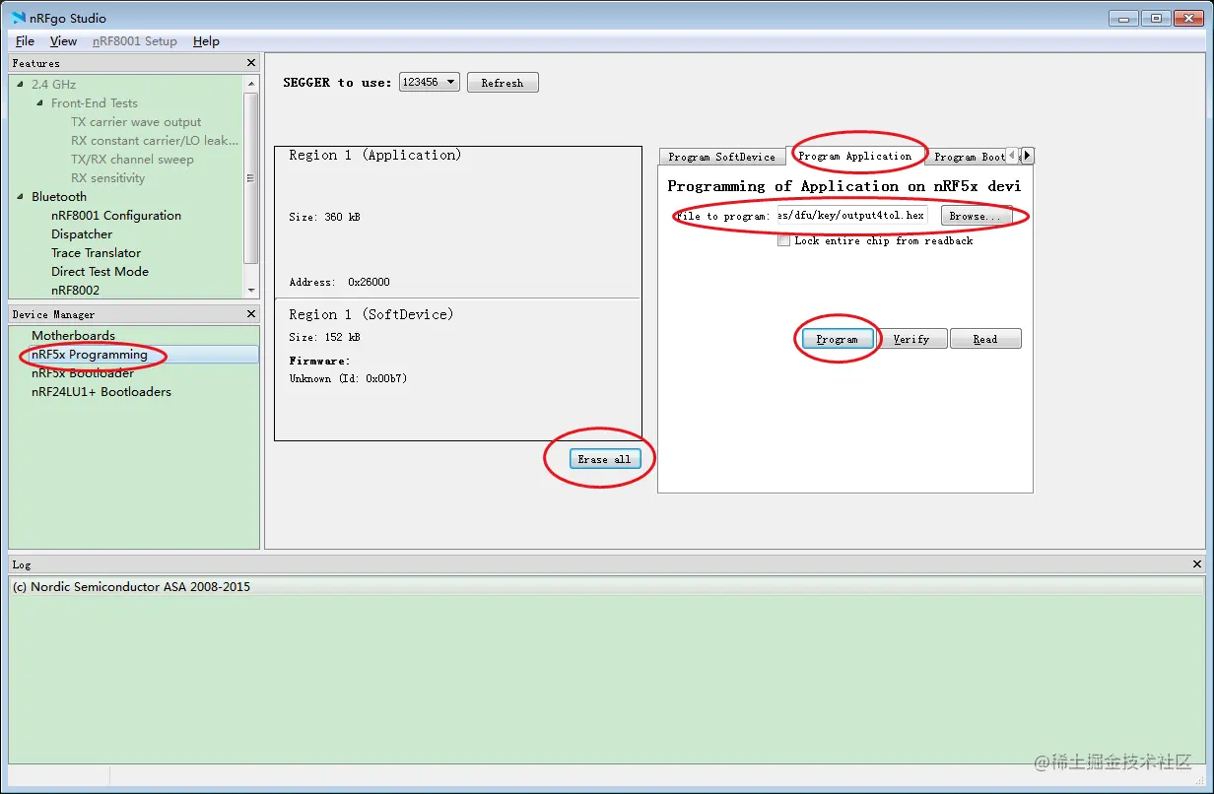Collapse the Front-End Tests node
This screenshot has height=794, width=1214.
point(40,103)
